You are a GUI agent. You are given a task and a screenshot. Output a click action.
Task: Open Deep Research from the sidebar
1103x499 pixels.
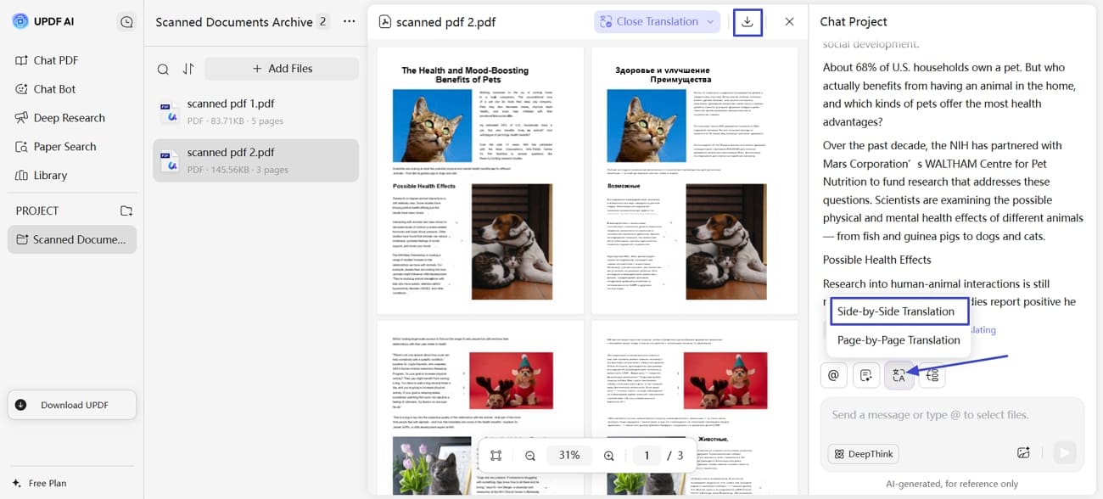70,117
